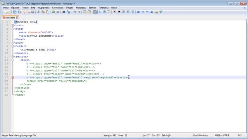
Task: Click the Close All toolbar icon
Action: tap(28, 12)
